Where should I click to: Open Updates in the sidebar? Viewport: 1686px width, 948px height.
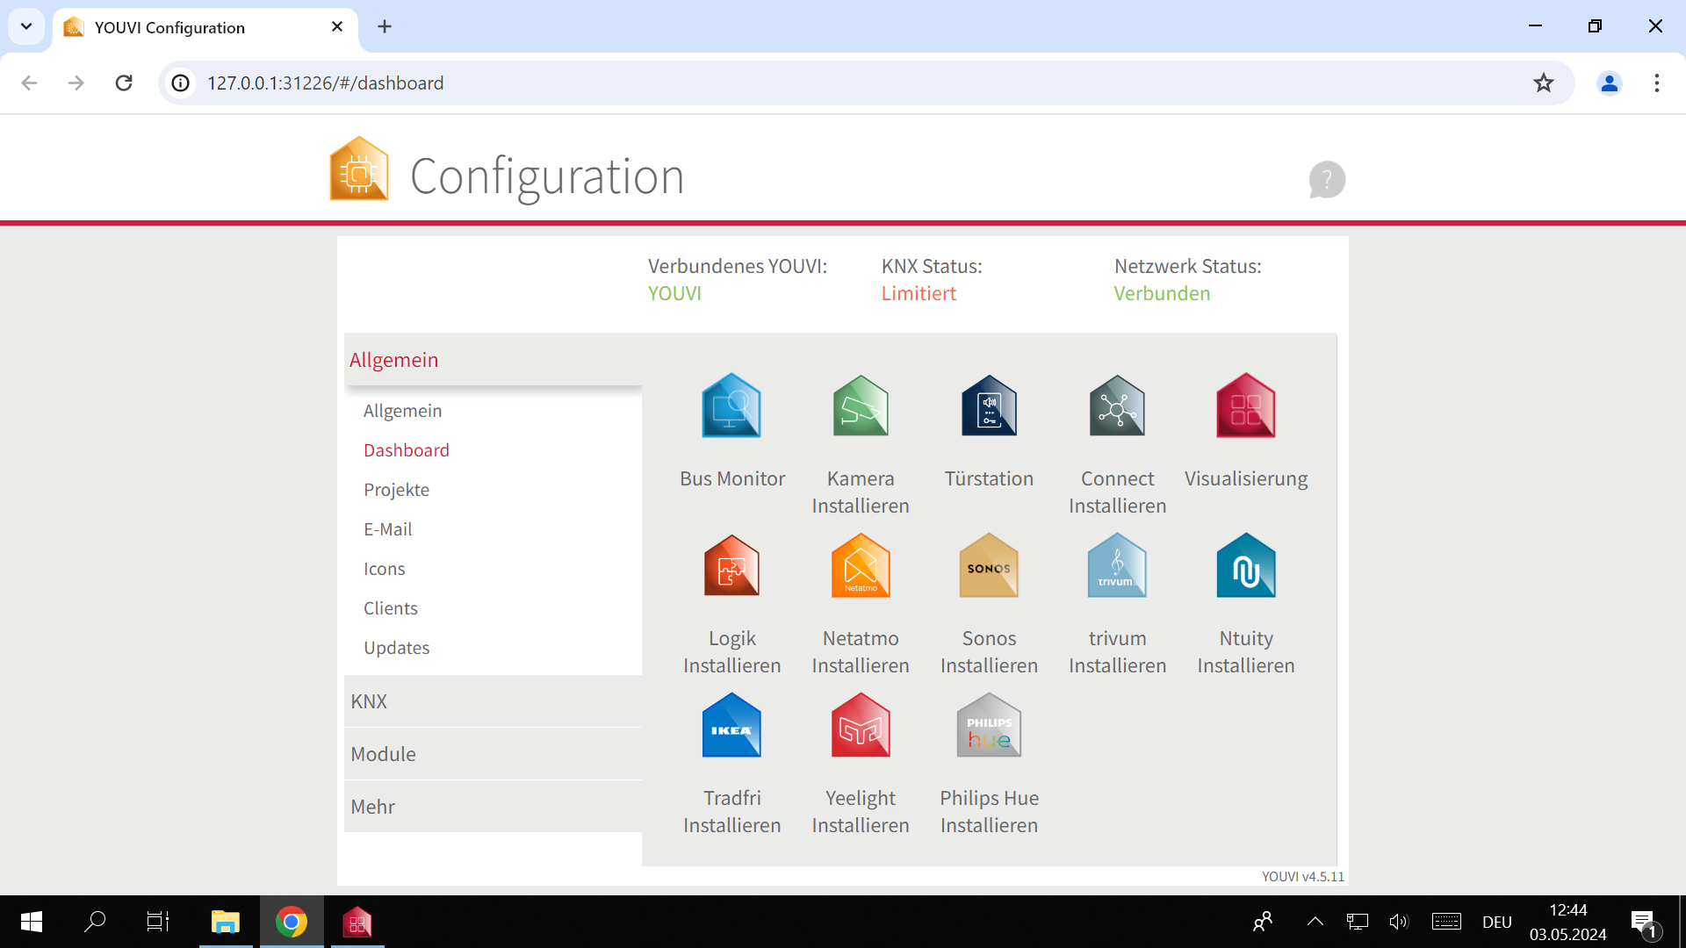[397, 648]
